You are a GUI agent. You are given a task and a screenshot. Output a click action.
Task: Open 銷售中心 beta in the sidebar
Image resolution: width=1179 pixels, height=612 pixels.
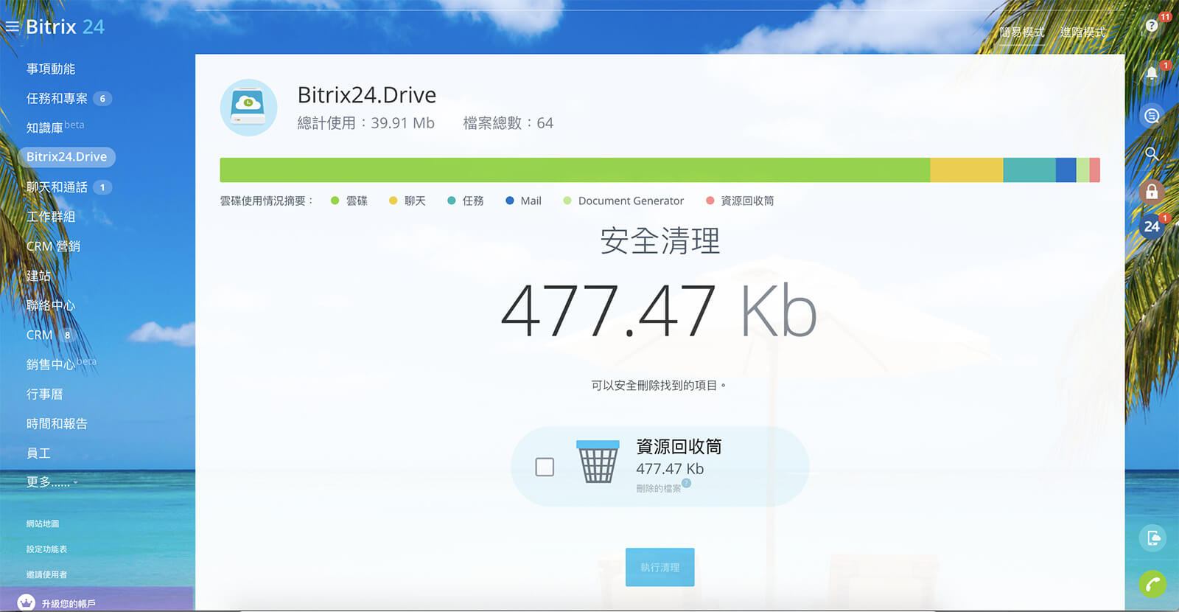click(61, 364)
